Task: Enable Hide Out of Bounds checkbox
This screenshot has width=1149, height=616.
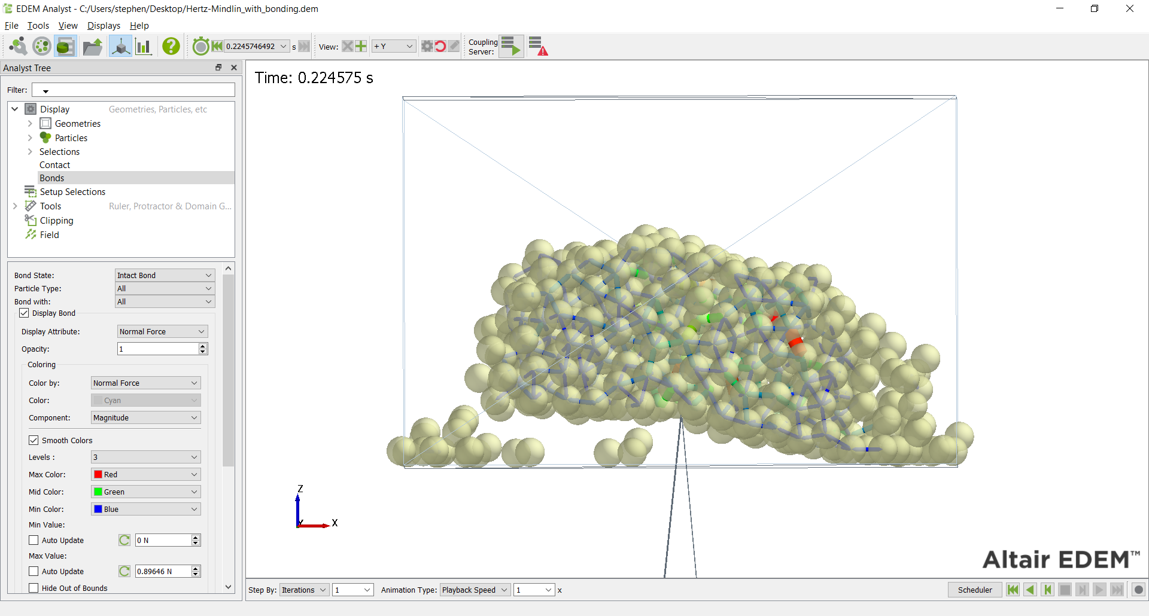Action: (34, 588)
